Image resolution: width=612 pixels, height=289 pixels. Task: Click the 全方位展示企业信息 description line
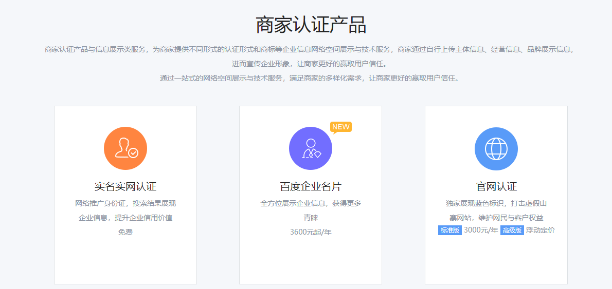311,203
